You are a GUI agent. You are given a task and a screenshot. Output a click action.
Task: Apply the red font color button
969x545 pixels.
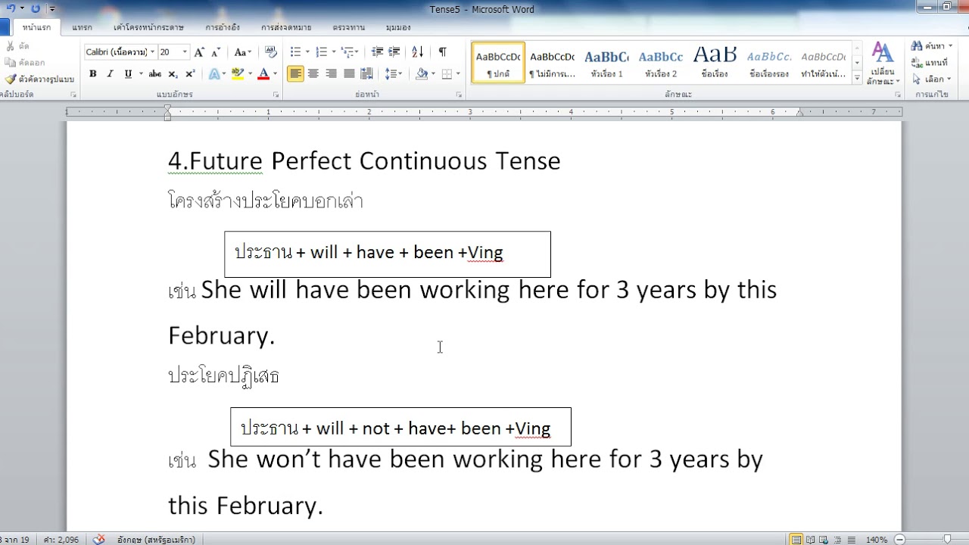263,73
